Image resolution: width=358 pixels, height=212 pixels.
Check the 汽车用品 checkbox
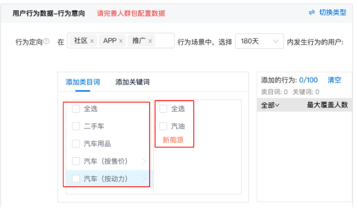pyautogui.click(x=76, y=144)
